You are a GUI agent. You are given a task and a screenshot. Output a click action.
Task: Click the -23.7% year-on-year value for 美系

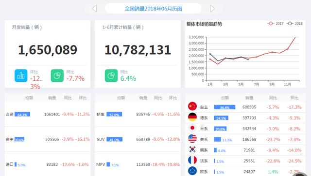273,140
